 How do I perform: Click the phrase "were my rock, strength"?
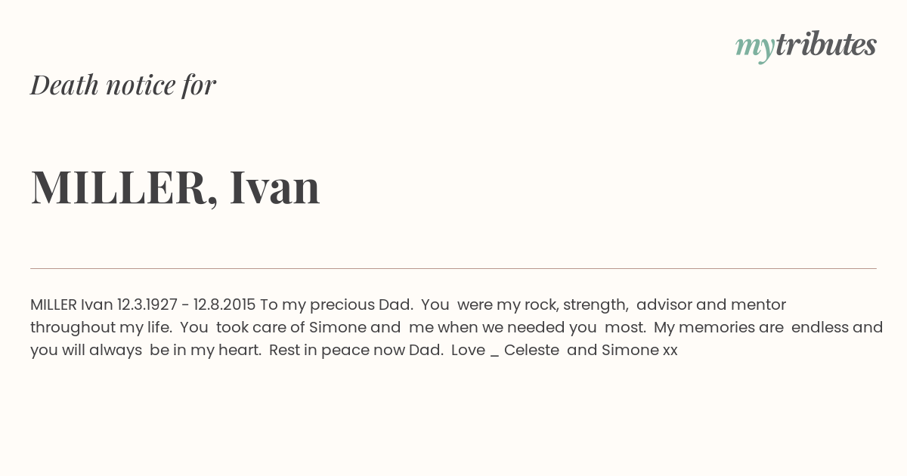point(543,305)
